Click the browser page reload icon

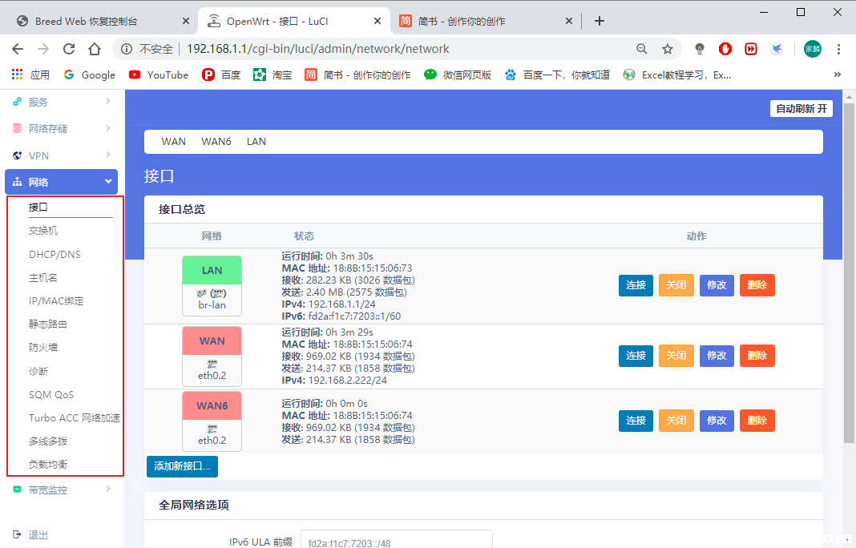pyautogui.click(x=69, y=49)
